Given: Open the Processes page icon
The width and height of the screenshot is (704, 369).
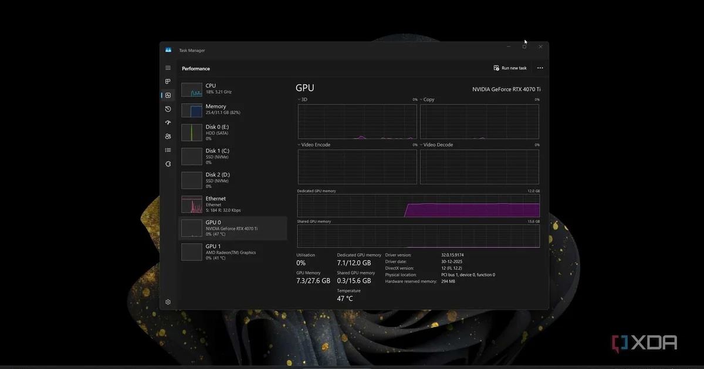Looking at the screenshot, I should (168, 81).
